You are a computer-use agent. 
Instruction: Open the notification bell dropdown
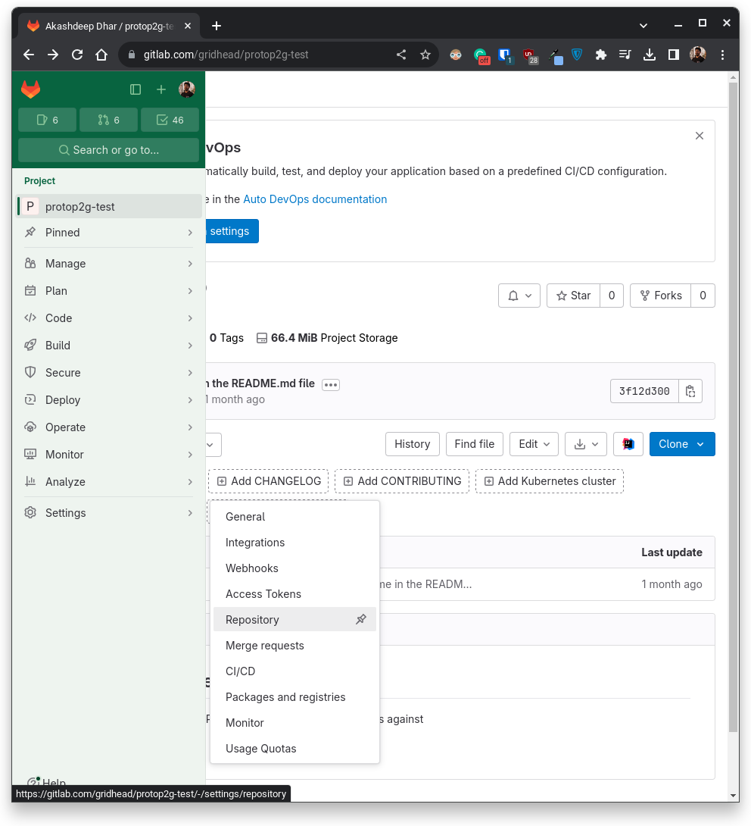(519, 296)
